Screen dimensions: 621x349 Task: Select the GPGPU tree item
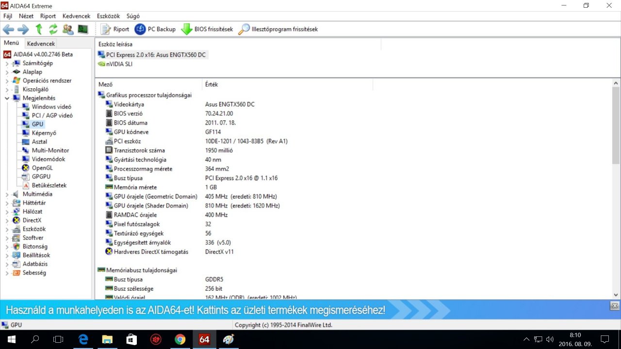coord(41,176)
